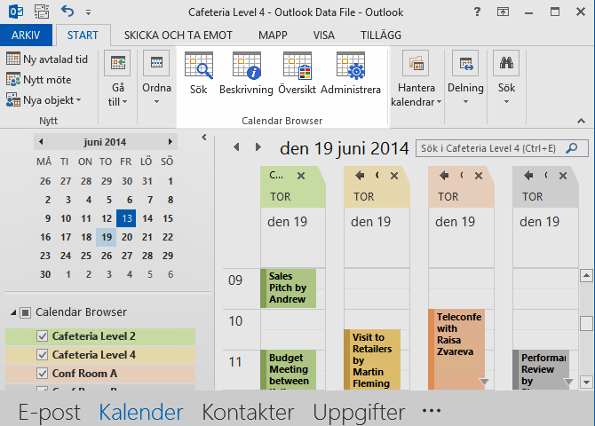Create a Nytt möte meeting
Image resolution: width=595 pixels, height=426 pixels.
(x=39, y=80)
